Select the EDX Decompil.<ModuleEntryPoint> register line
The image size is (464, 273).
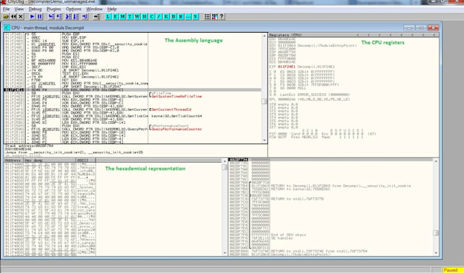(313, 46)
